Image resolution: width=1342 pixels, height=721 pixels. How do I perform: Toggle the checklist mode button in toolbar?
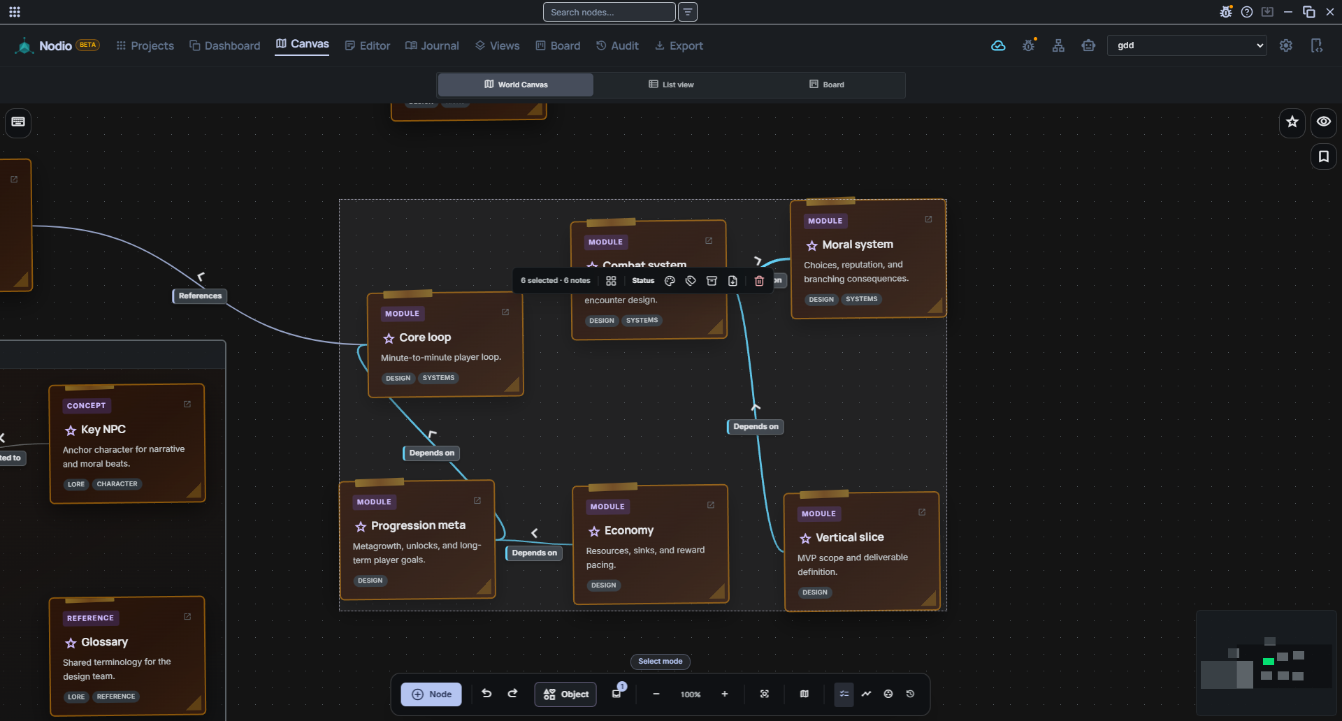coord(844,694)
